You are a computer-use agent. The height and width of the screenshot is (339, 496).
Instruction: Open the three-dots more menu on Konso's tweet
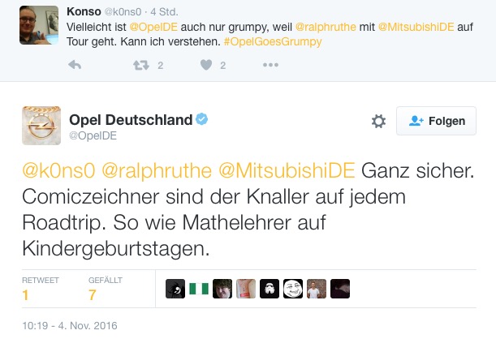pyautogui.click(x=270, y=65)
